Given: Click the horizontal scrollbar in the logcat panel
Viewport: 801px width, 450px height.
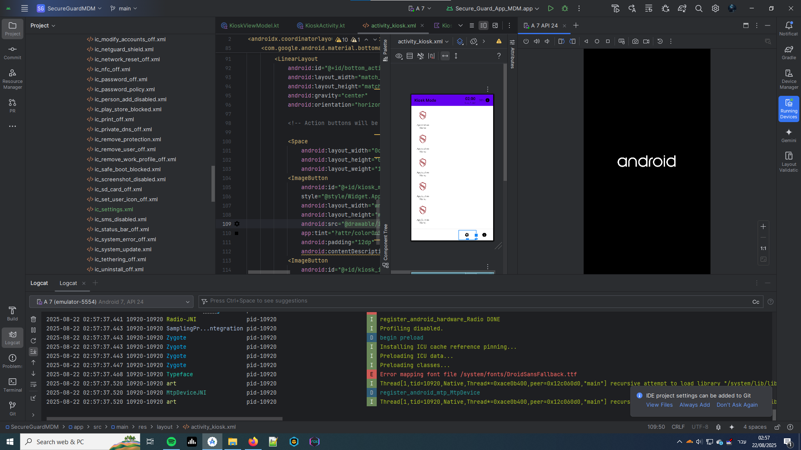Looking at the screenshot, I should click(164, 418).
